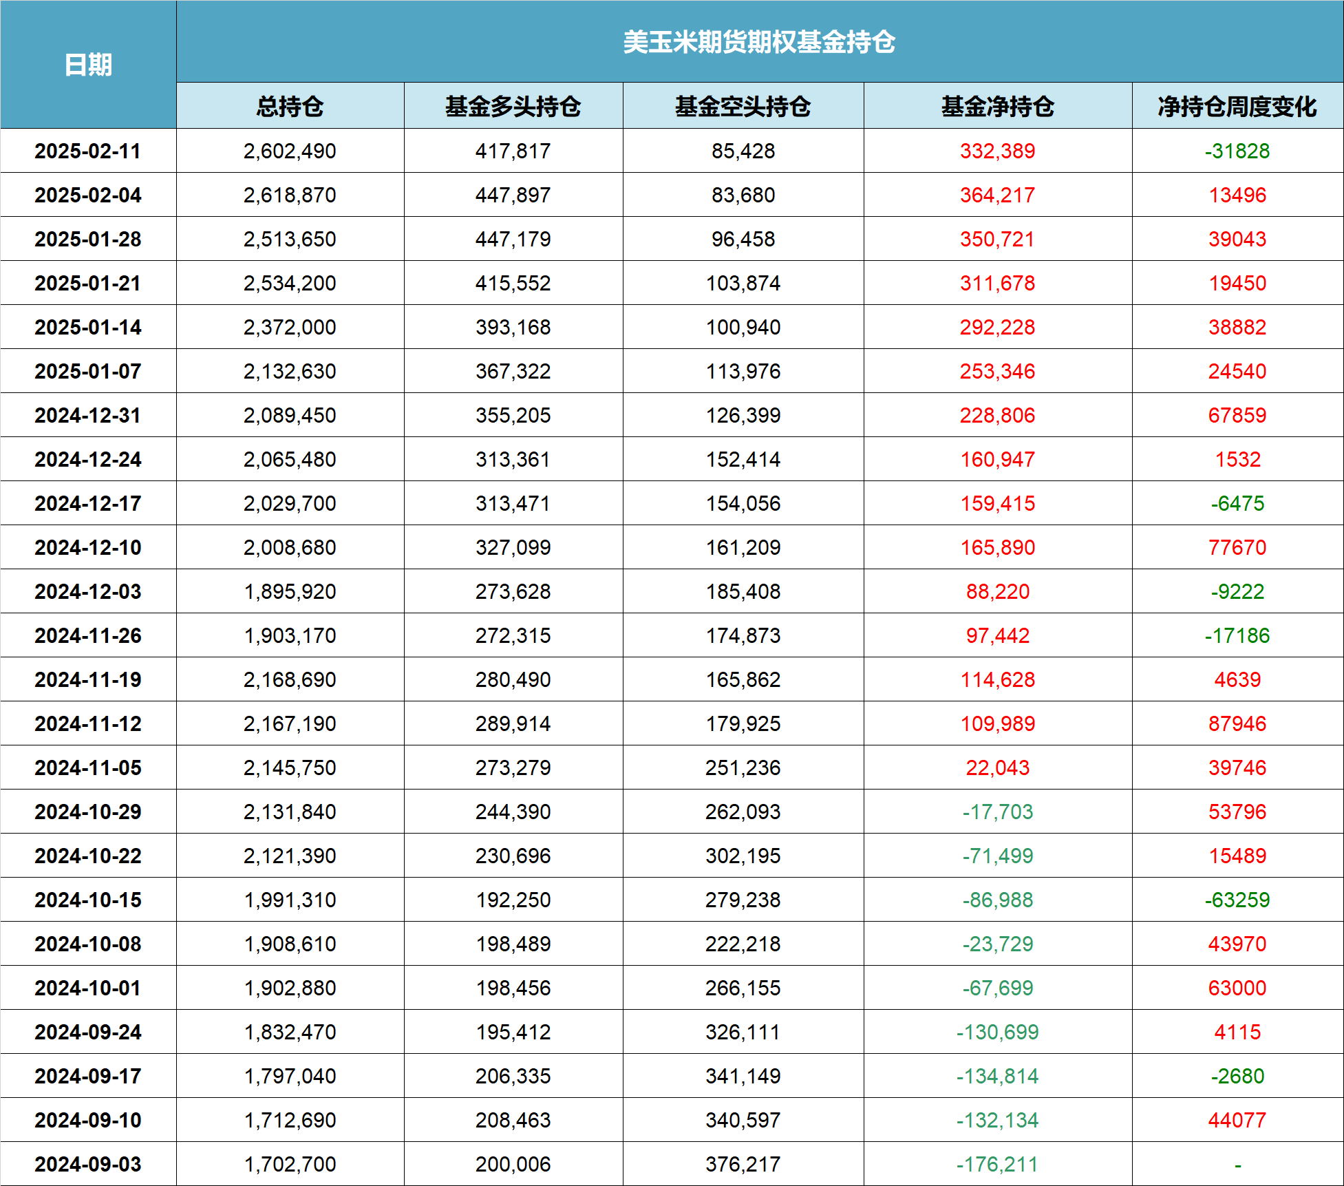The image size is (1344, 1186).
Task: Click the 2024-10-01 date cell
Action: pyautogui.click(x=88, y=988)
